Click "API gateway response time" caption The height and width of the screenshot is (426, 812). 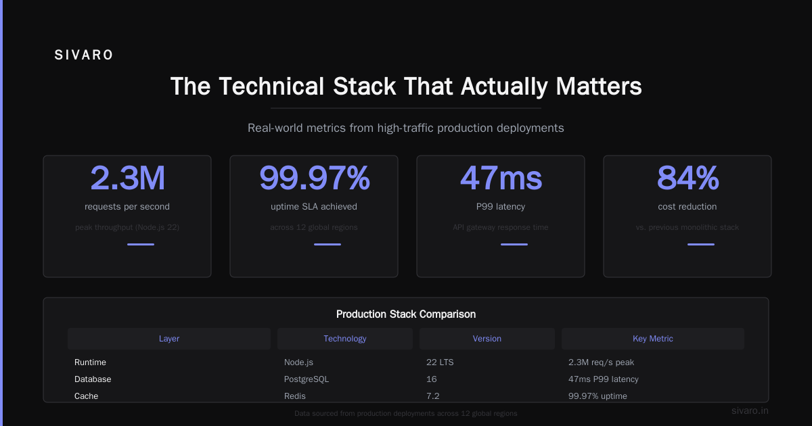tap(501, 227)
